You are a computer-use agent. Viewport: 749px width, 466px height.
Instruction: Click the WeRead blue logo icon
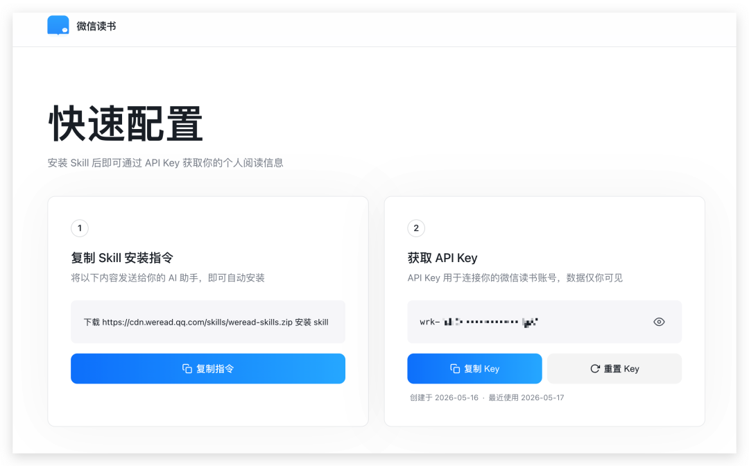pos(58,25)
